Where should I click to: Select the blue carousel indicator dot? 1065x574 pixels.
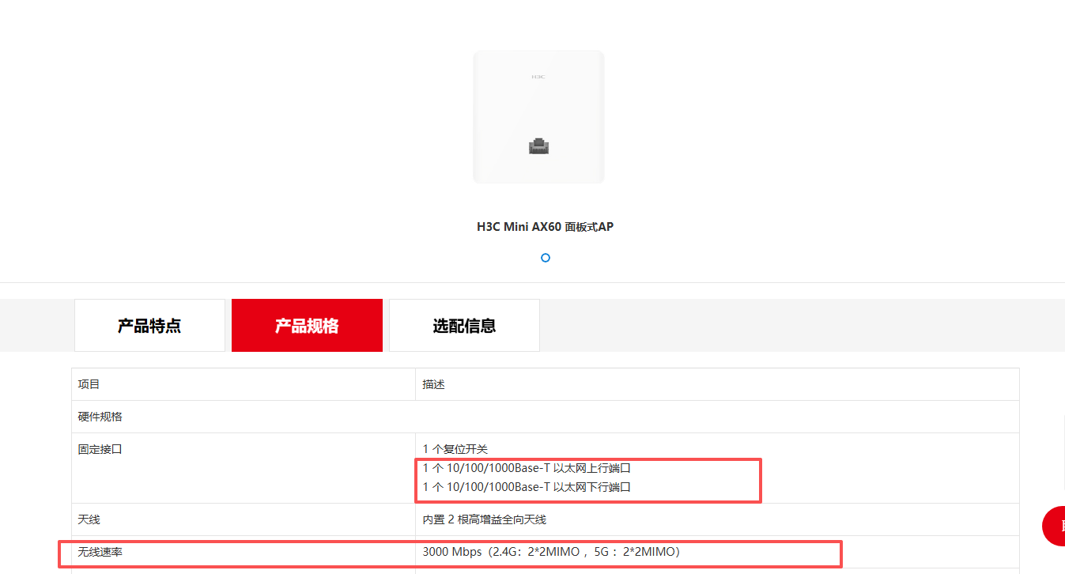[545, 258]
